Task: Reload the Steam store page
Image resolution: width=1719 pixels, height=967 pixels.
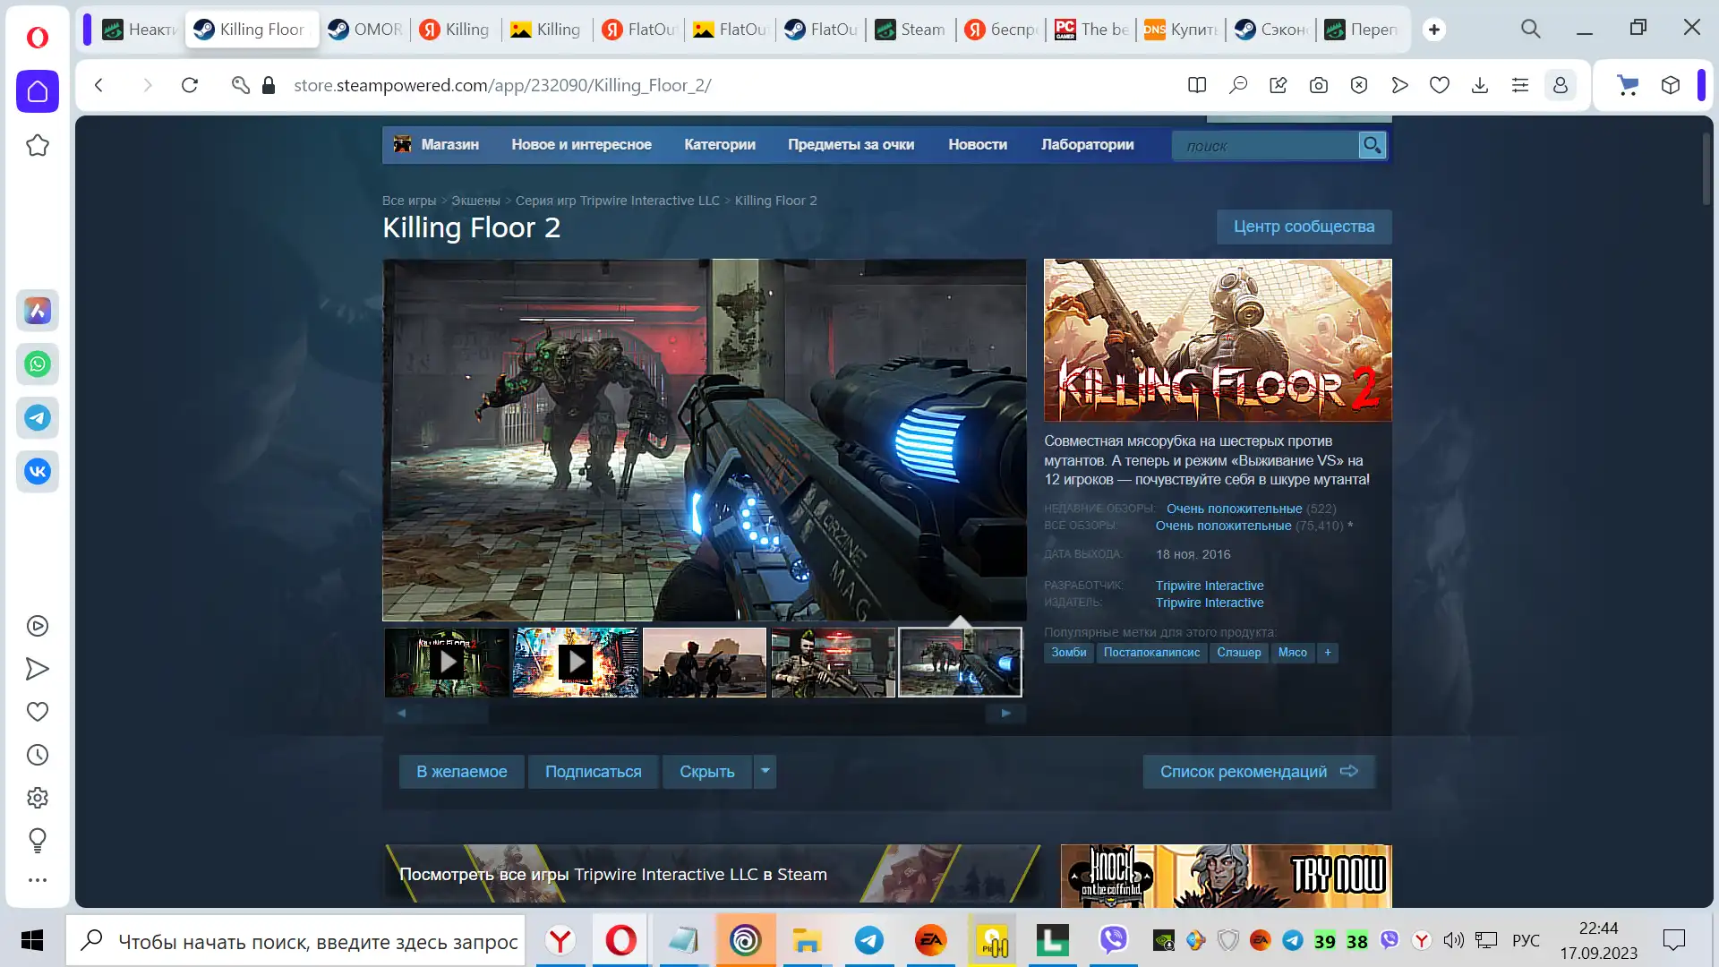Action: click(190, 85)
